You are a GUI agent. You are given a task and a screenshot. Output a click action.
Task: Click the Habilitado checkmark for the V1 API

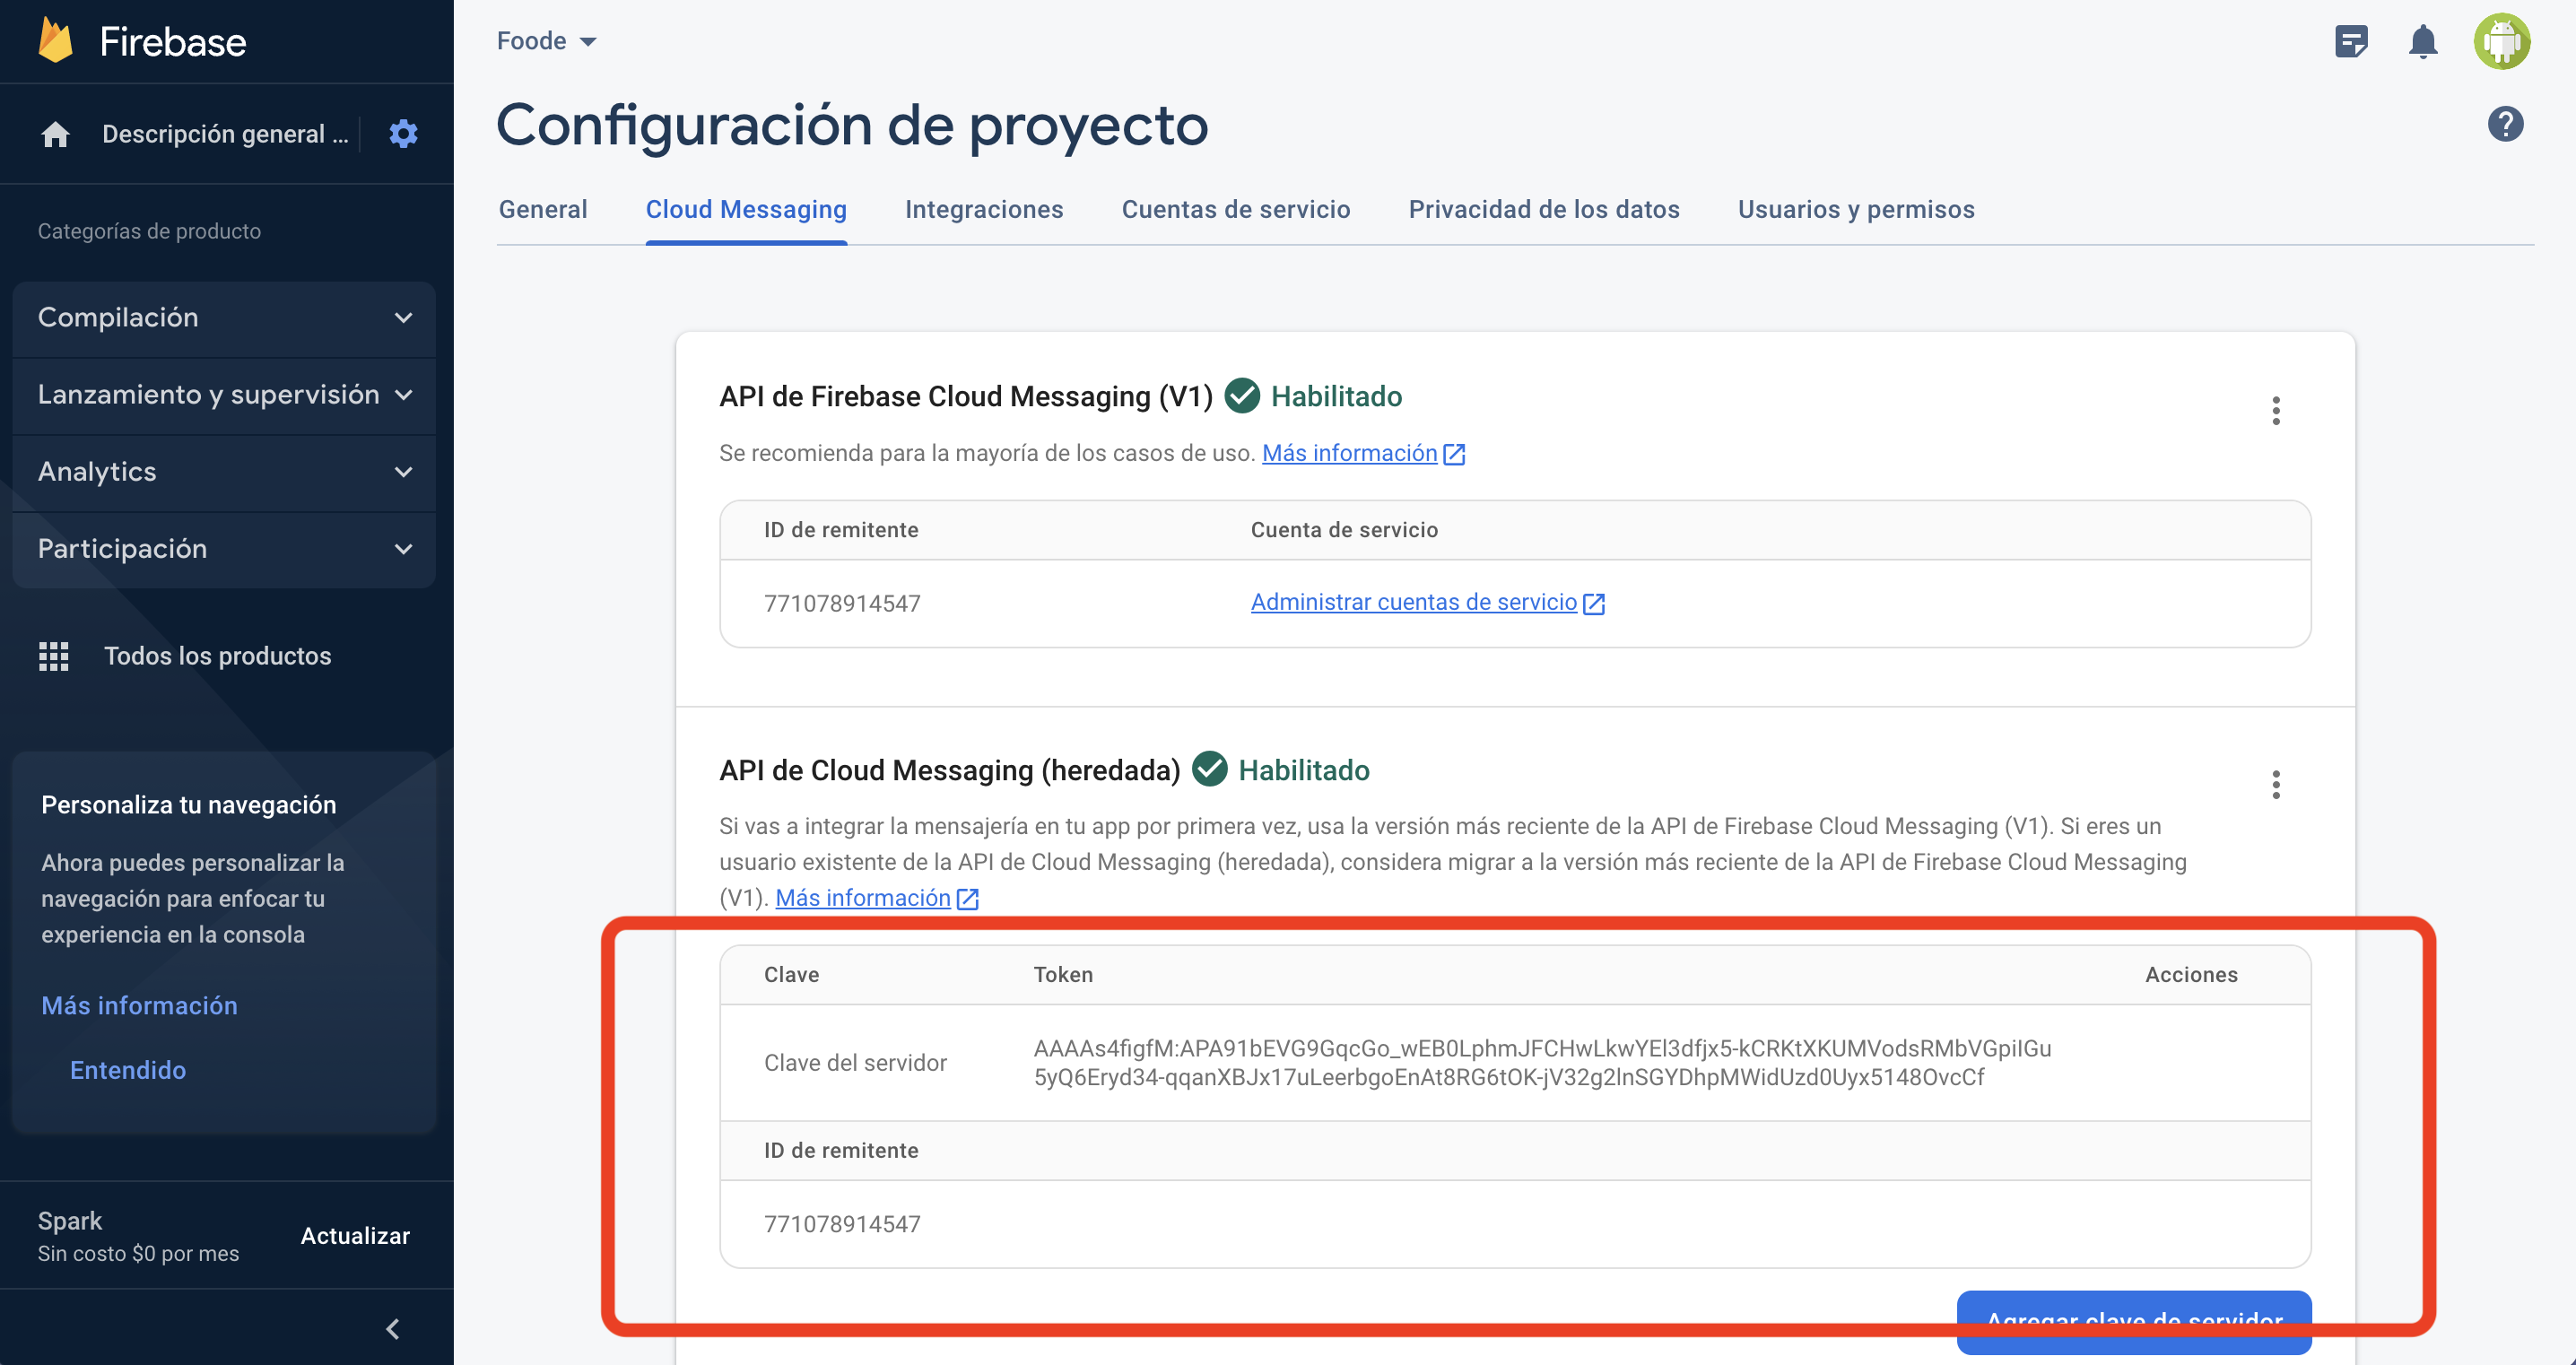pyautogui.click(x=1242, y=396)
